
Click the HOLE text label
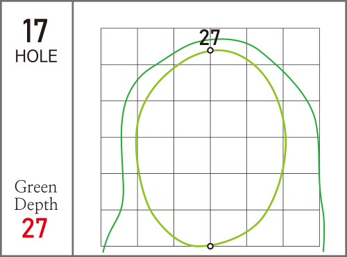(x=36, y=56)
